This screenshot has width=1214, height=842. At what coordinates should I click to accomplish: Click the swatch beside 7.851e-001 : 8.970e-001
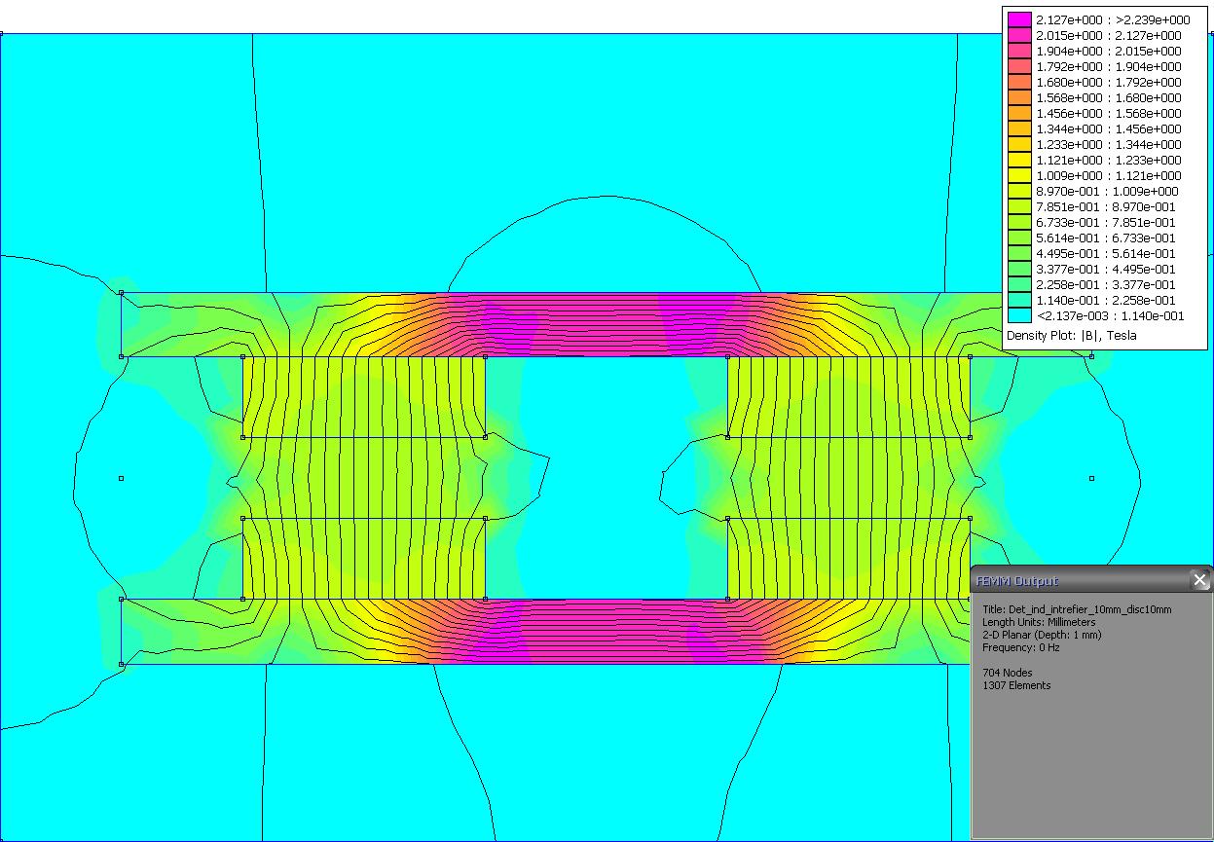coord(1019,206)
